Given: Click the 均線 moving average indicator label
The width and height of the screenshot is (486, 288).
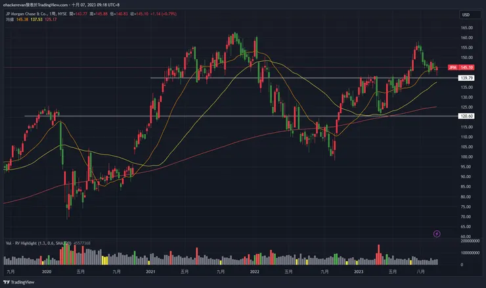Looking at the screenshot, I should (10, 19).
